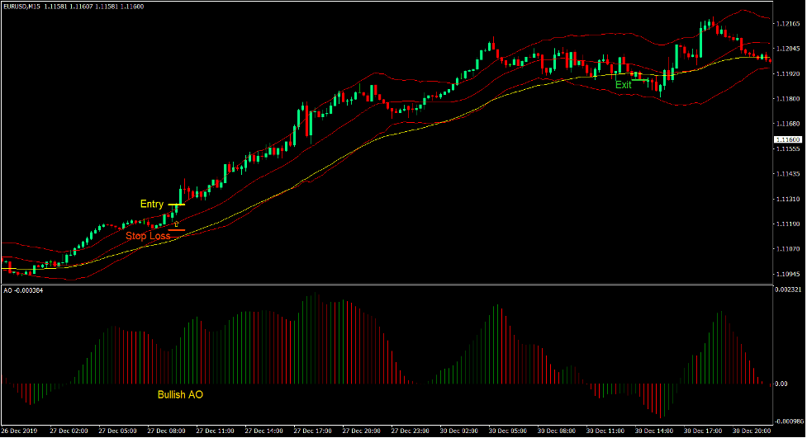
Task: Click the yellow Entry text label
Action: coord(152,204)
